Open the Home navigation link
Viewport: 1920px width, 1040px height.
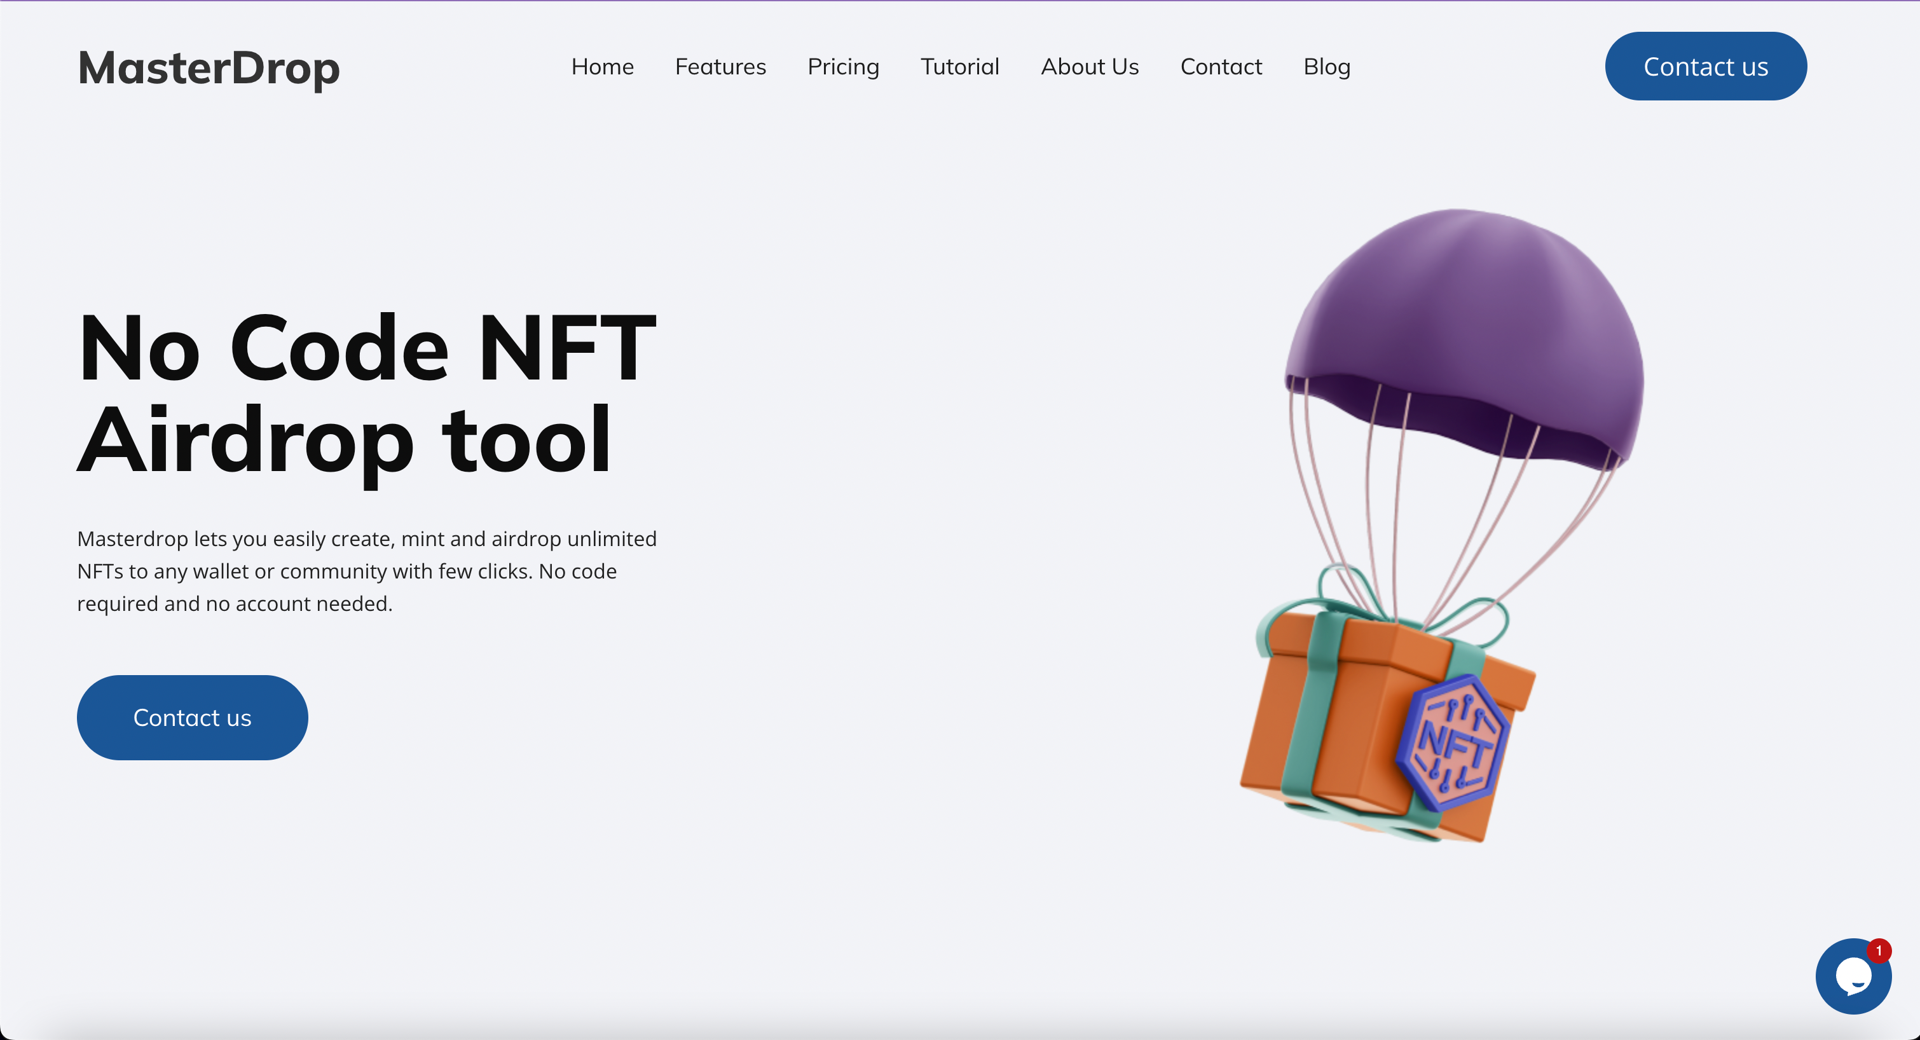click(602, 66)
